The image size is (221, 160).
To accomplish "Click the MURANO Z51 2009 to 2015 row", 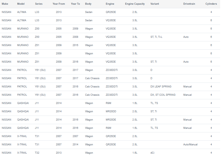I will 110,45.
